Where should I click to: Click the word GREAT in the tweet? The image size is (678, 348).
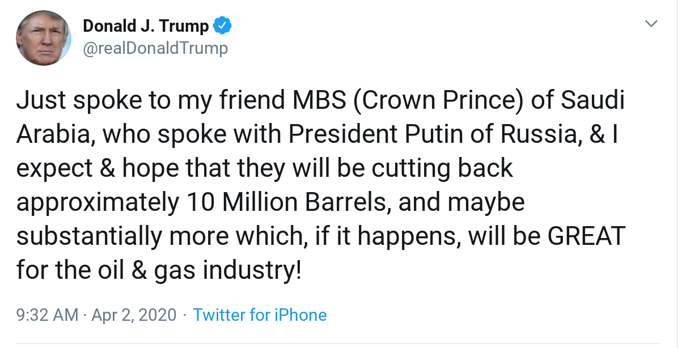(586, 236)
